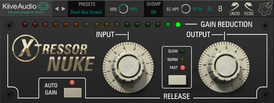Click the Kiive Audio logo
The height and width of the screenshot is (103, 274).
26,8
